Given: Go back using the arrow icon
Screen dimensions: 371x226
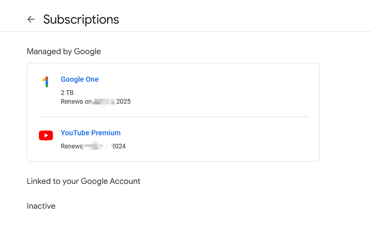Looking at the screenshot, I should [31, 19].
